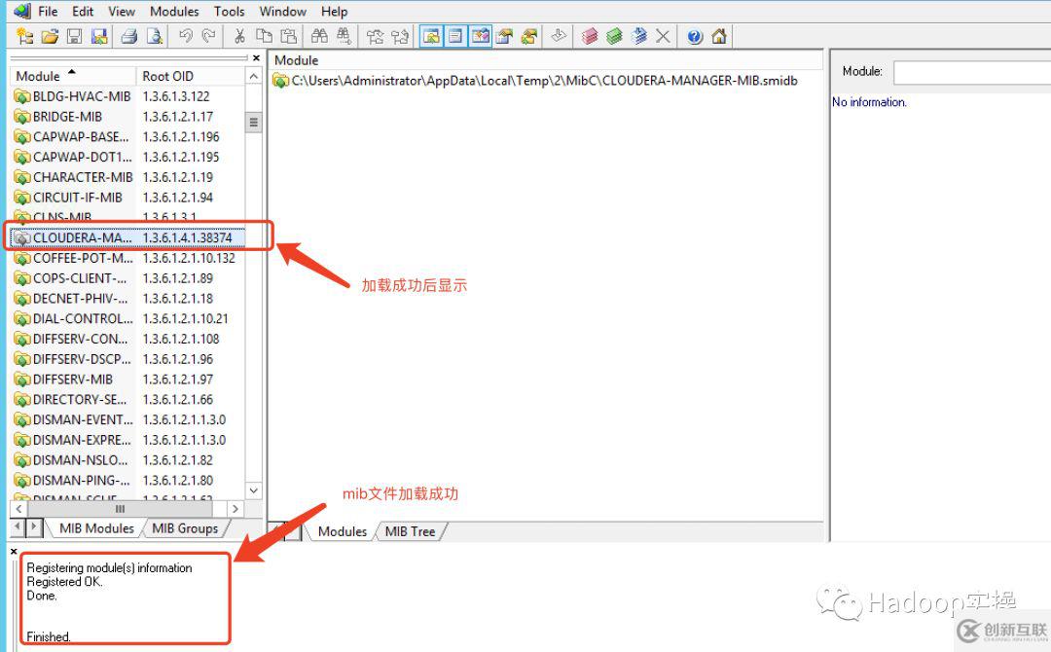The image size is (1051, 652).
Task: Select CLOUDERA-MA... module in the list
Action: (x=82, y=237)
